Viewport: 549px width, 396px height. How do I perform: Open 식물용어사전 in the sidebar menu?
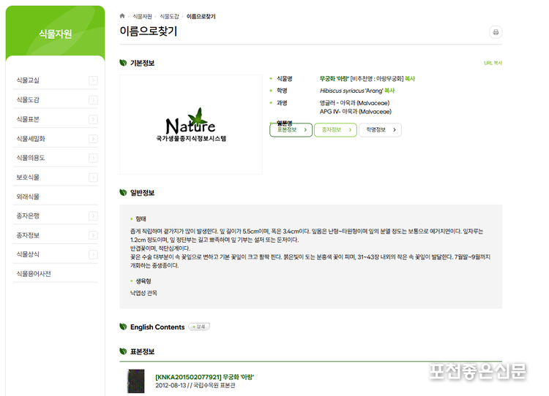click(34, 274)
